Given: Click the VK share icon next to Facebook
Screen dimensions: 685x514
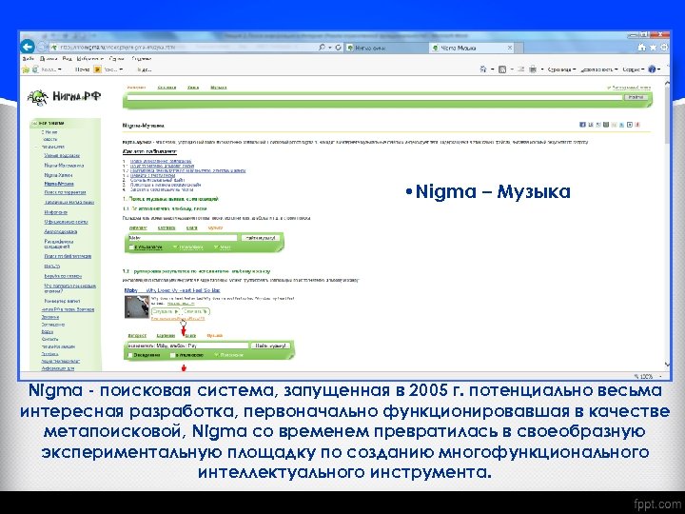Looking at the screenshot, I should pyautogui.click(x=590, y=125).
